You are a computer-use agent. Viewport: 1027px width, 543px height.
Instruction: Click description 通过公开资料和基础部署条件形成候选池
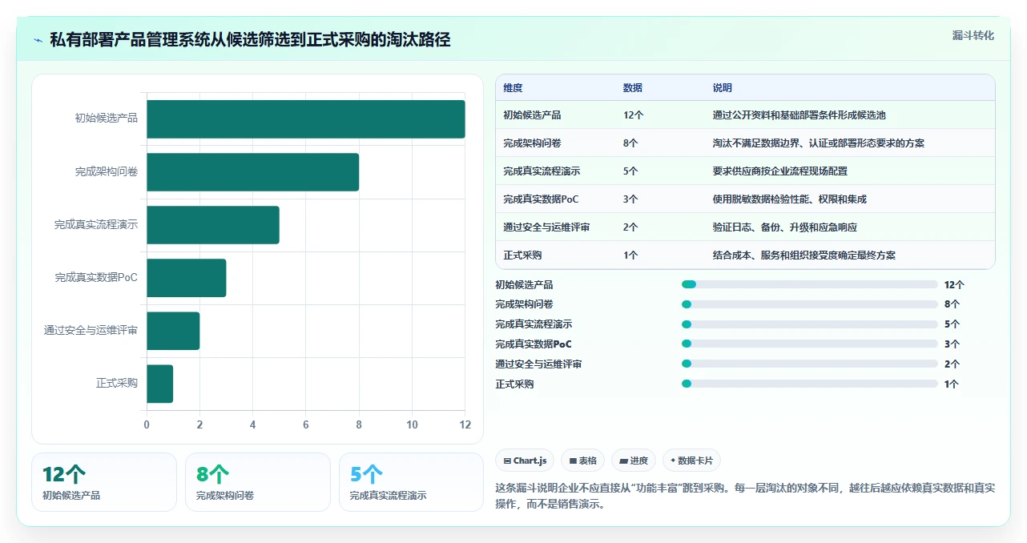799,115
